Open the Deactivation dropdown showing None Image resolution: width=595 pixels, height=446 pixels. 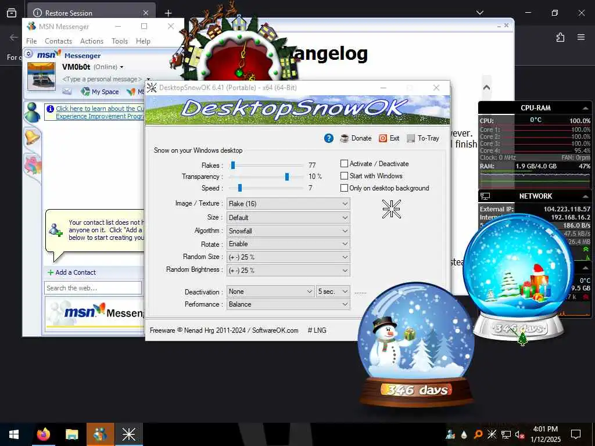(x=270, y=292)
